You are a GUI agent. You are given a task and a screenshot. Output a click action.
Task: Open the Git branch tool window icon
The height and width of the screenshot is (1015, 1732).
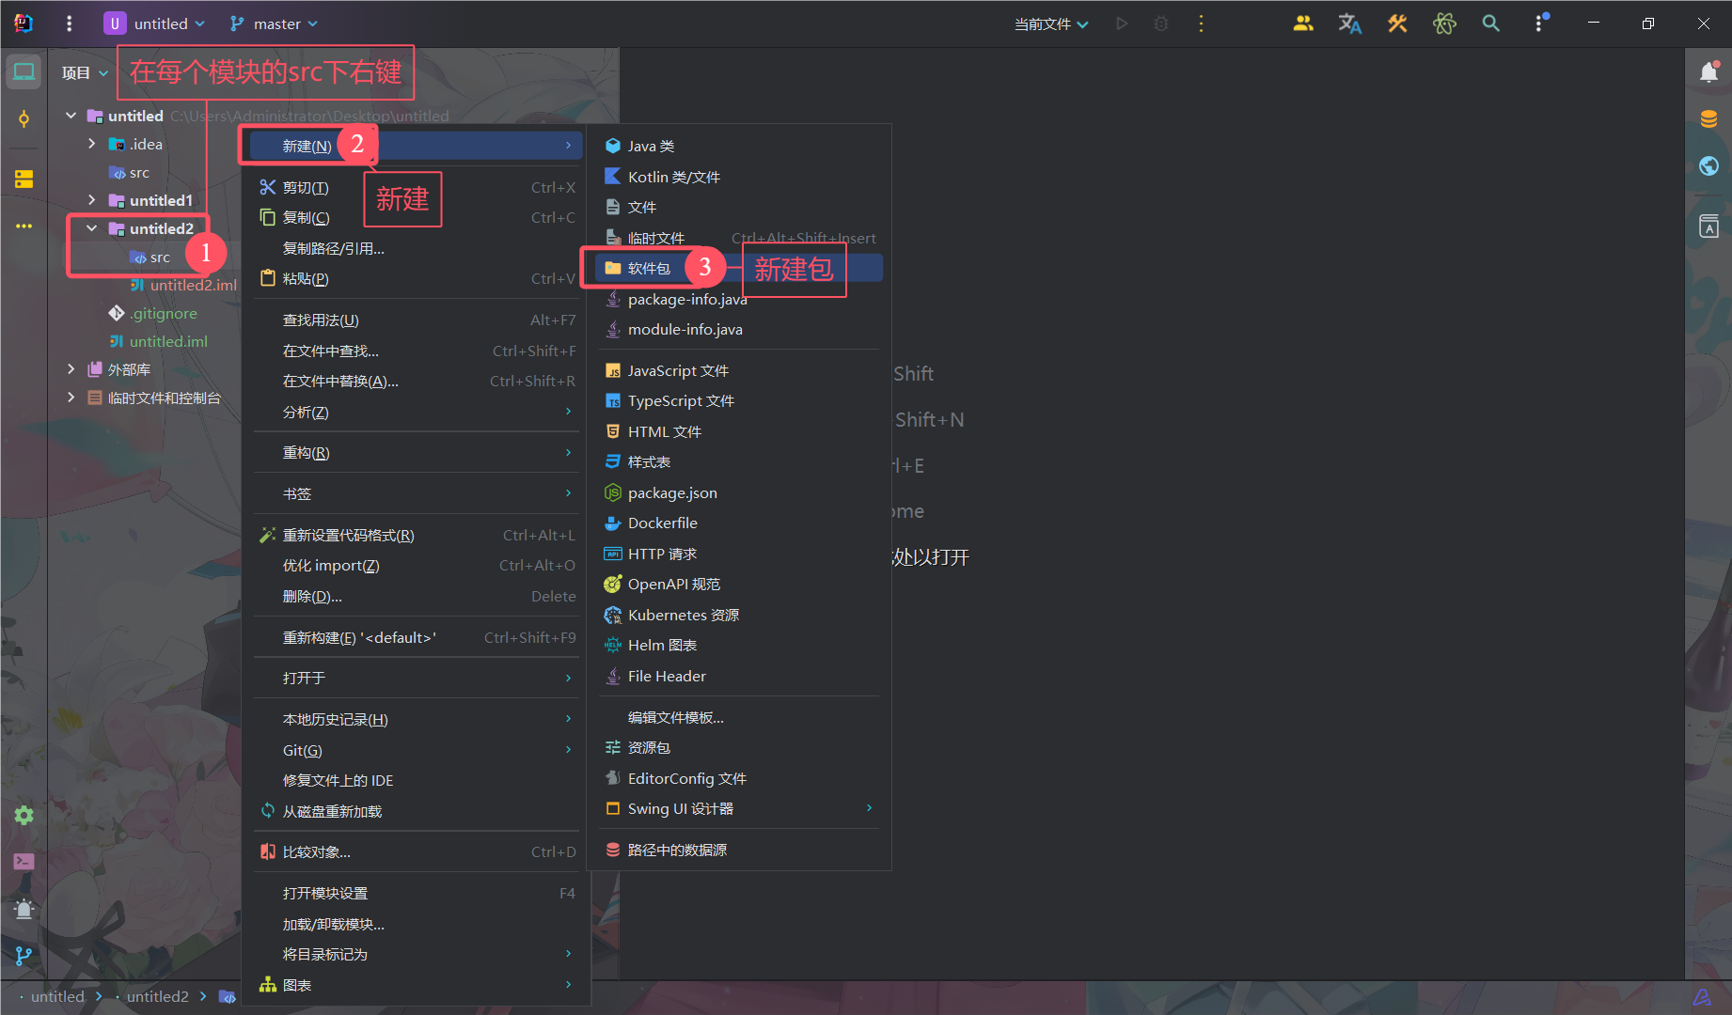point(24,956)
